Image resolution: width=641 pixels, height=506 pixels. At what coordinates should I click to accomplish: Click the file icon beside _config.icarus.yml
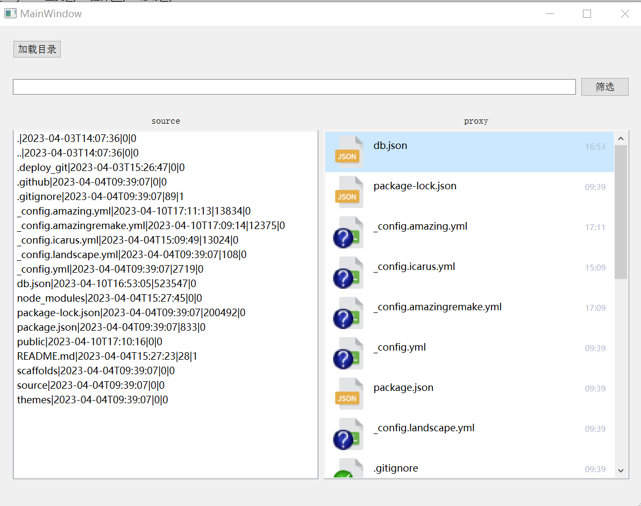pos(348,273)
